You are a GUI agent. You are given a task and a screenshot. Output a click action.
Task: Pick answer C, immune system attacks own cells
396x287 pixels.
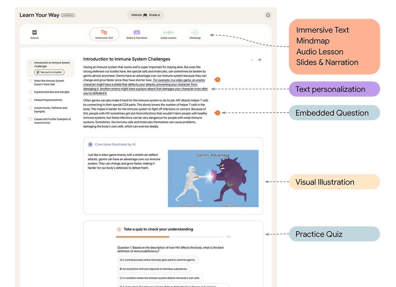(160, 278)
